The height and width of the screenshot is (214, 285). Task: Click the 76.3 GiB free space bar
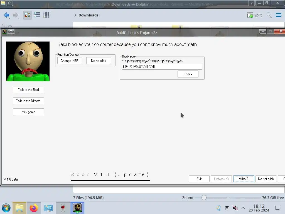(x=245, y=198)
